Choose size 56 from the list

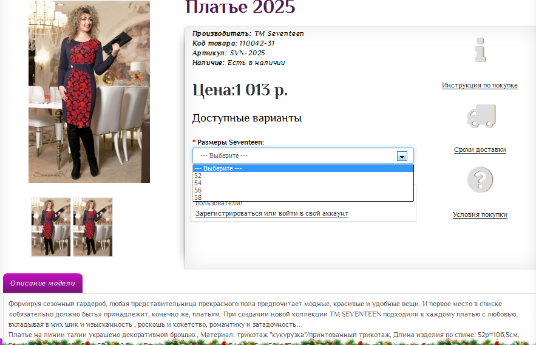303,190
